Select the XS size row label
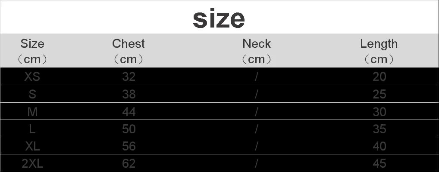This screenshot has width=439, height=172. pyautogui.click(x=32, y=77)
